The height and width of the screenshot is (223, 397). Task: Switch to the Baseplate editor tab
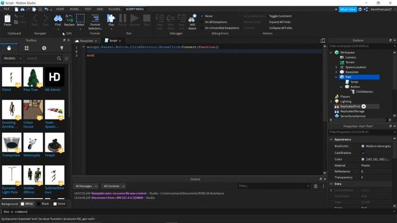pyautogui.click(x=86, y=41)
